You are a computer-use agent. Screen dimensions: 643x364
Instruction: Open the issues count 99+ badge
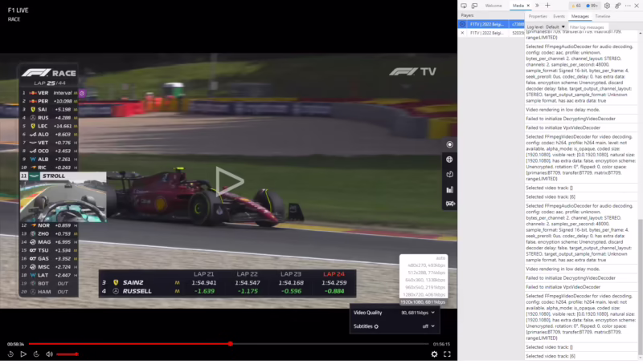pos(592,6)
